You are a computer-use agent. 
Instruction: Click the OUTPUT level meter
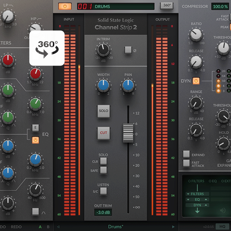click(x=162, y=120)
